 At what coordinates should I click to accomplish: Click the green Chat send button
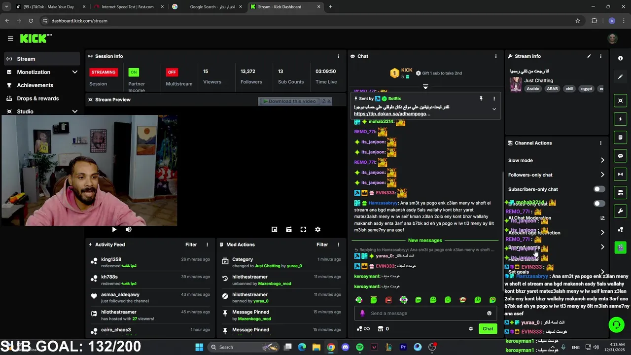(x=488, y=329)
